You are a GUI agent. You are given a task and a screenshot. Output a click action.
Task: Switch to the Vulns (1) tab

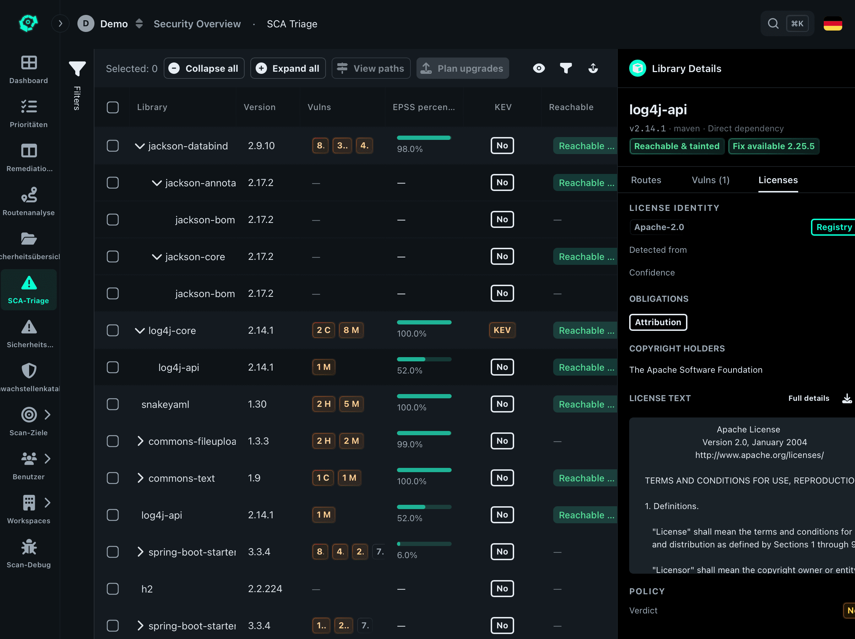point(710,180)
